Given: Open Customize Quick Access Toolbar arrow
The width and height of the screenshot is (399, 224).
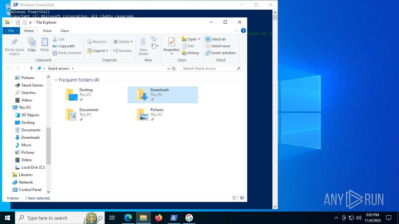Looking at the screenshot, I should click(x=30, y=22).
